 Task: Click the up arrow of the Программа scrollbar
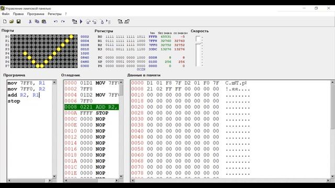(54, 83)
